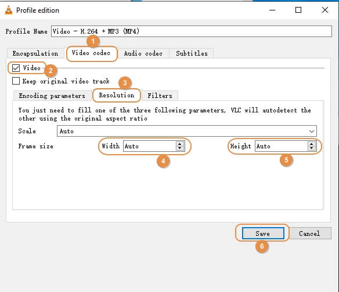Image resolution: width=339 pixels, height=292 pixels.
Task: Click the 'Scale' label
Action: tap(27, 131)
